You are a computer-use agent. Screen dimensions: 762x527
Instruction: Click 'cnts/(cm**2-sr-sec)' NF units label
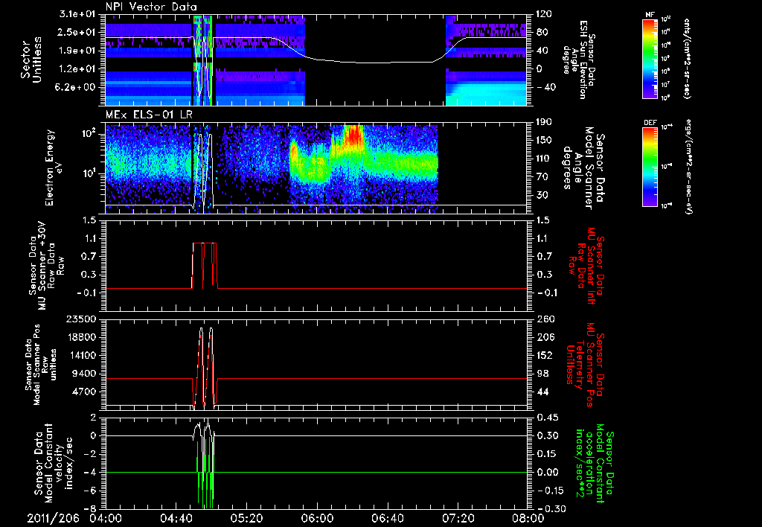[x=687, y=58]
